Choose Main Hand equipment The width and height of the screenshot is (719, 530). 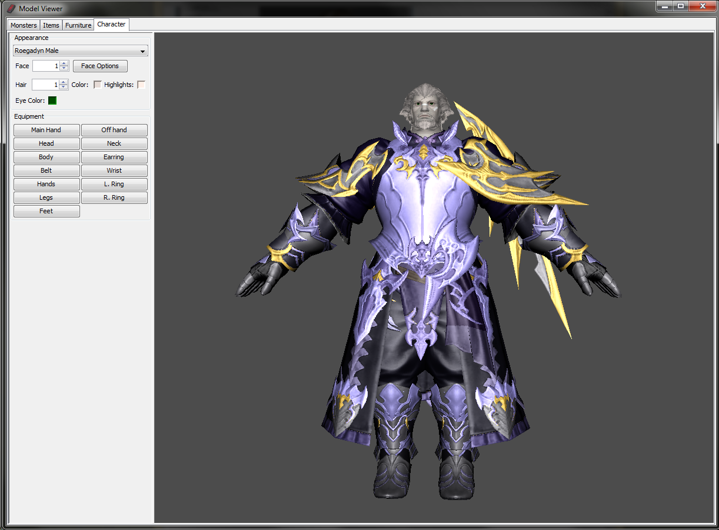click(x=46, y=130)
